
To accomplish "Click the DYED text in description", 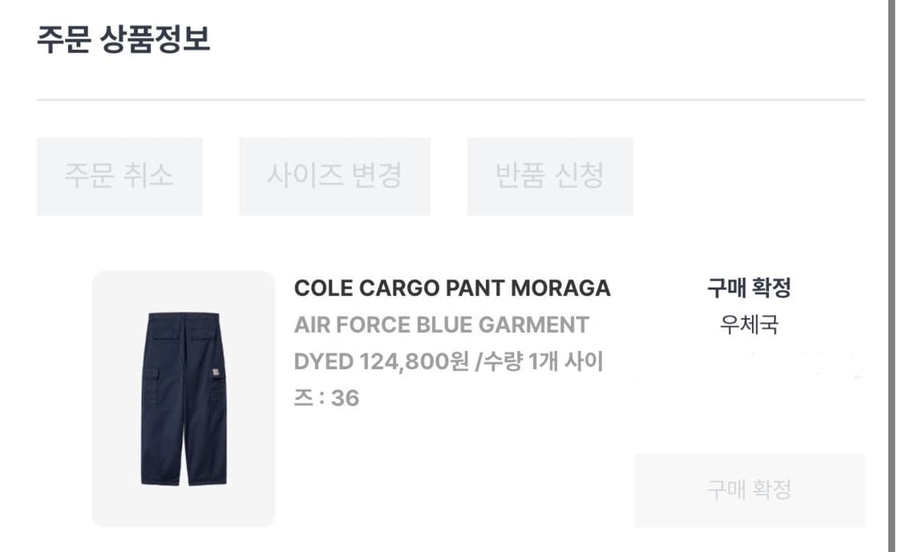I will coord(324,361).
